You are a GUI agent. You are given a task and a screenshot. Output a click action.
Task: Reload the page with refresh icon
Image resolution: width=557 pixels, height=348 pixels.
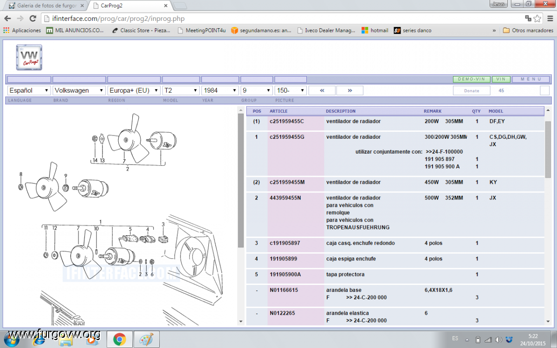[32, 19]
